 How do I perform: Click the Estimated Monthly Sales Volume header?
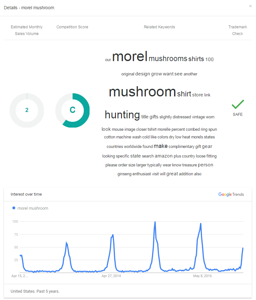(x=27, y=30)
